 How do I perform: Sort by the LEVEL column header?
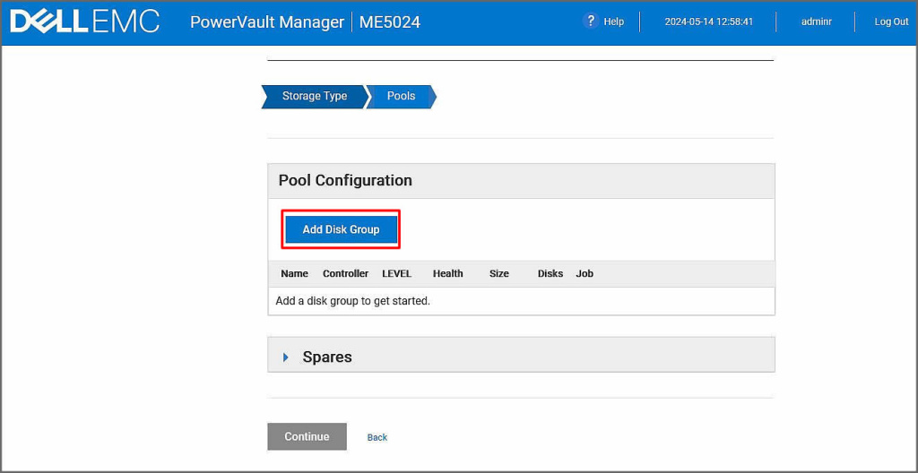[x=396, y=273]
